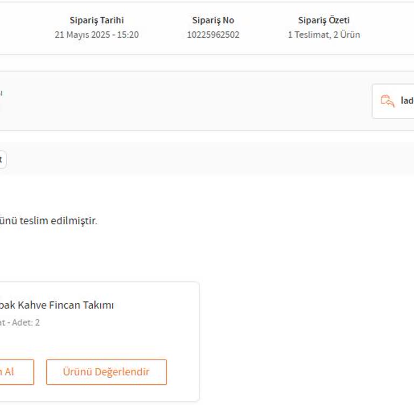Open the Kahve Fincan Takımı product title

pyautogui.click(x=57, y=305)
